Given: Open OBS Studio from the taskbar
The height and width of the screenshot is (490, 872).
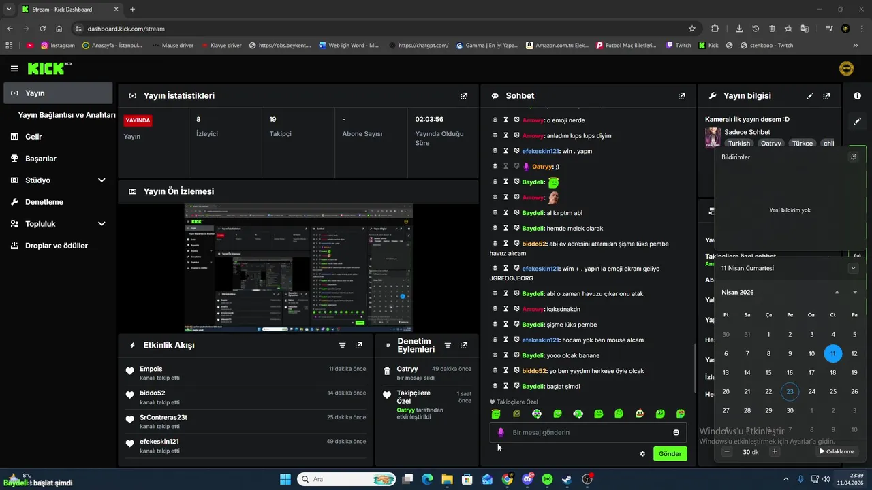Looking at the screenshot, I should [x=587, y=479].
